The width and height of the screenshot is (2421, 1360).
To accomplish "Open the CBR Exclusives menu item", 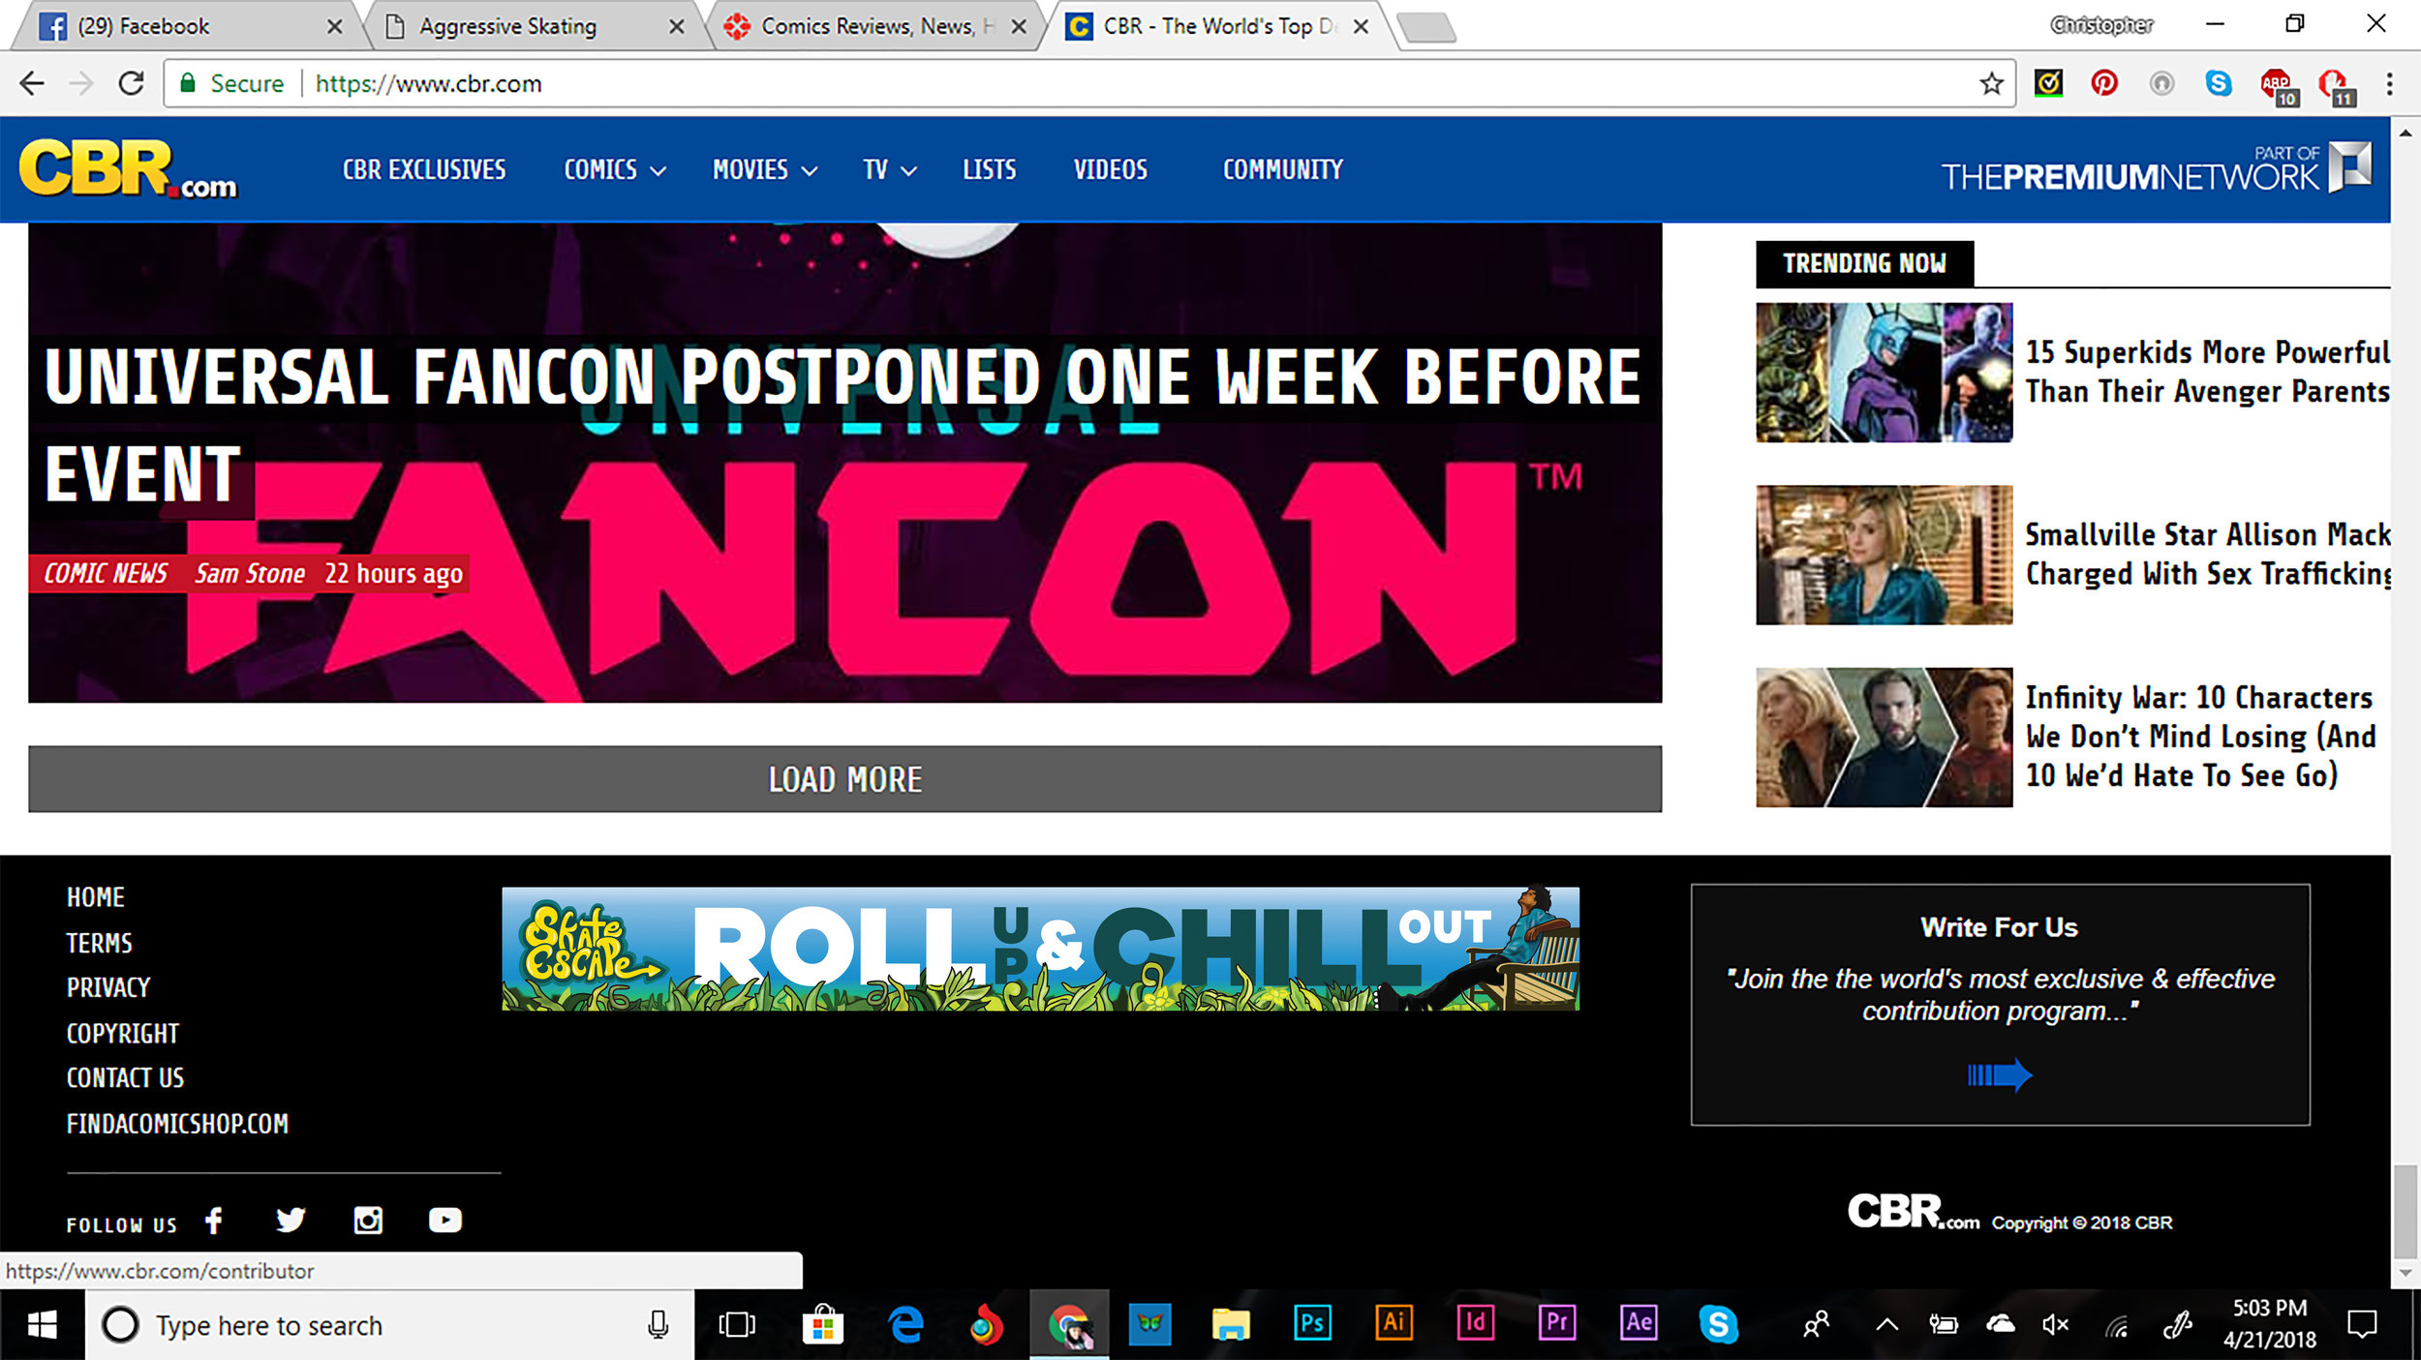I will (424, 170).
